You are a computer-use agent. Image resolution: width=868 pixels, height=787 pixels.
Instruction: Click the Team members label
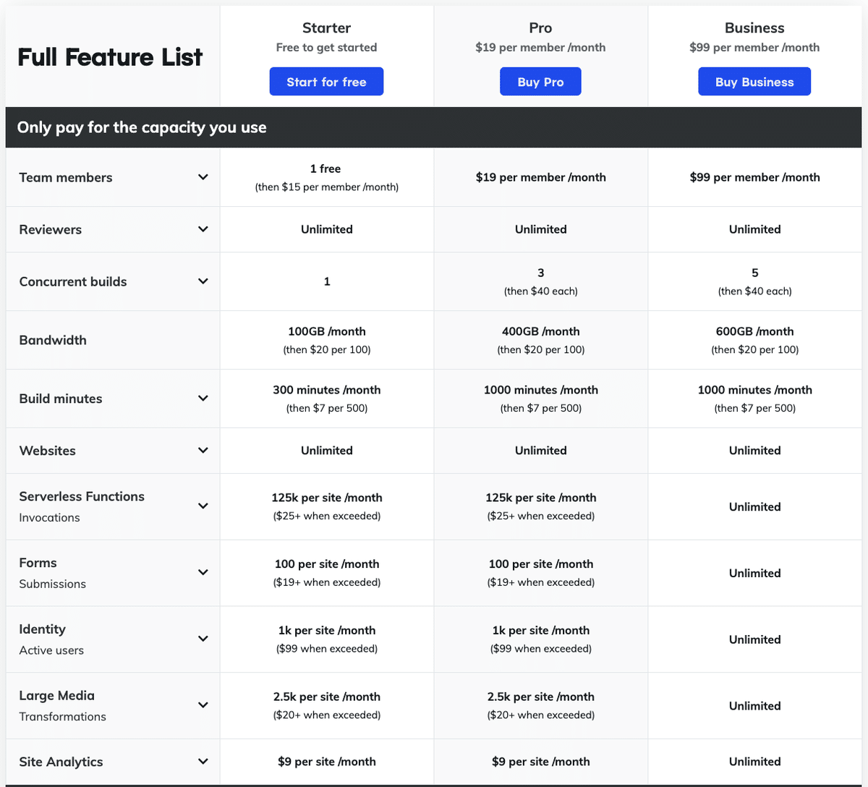[66, 177]
